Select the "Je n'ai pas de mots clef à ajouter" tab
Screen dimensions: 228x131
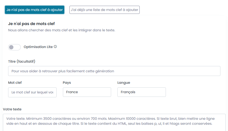click(x=35, y=10)
